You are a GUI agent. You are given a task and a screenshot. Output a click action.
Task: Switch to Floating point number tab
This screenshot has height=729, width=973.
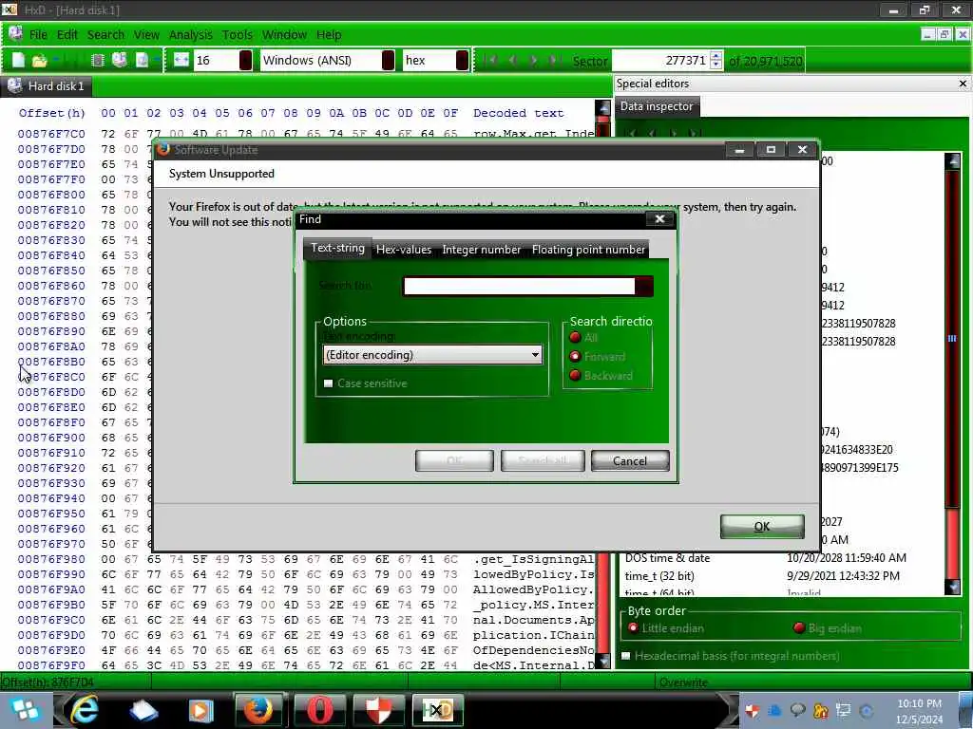click(x=588, y=250)
